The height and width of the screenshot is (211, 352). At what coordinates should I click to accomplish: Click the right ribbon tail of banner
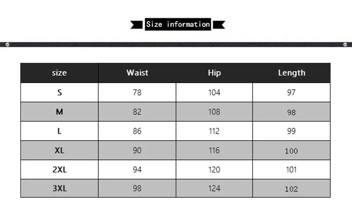click(x=219, y=25)
